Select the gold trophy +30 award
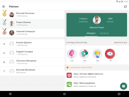The image size is (129, 97). click(x=98, y=54)
